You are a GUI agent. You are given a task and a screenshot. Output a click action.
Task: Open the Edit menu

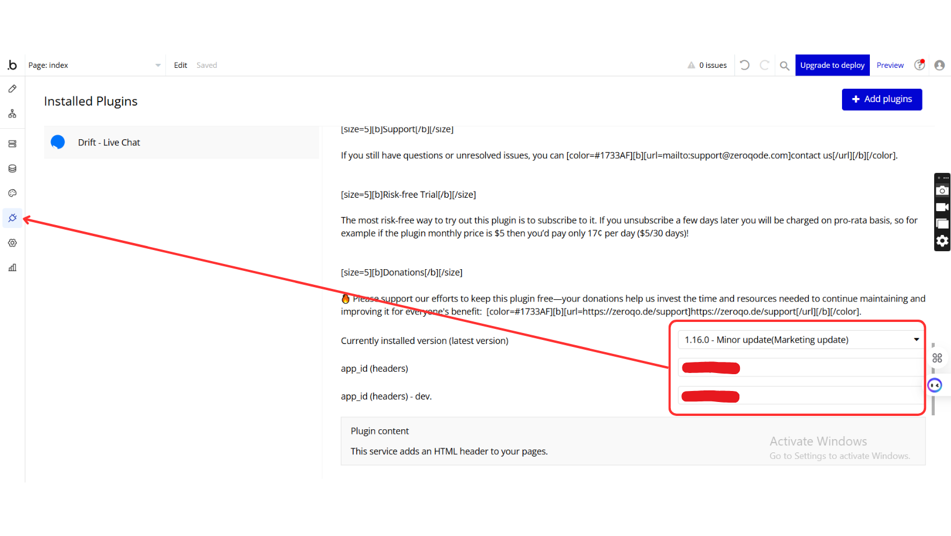180,65
